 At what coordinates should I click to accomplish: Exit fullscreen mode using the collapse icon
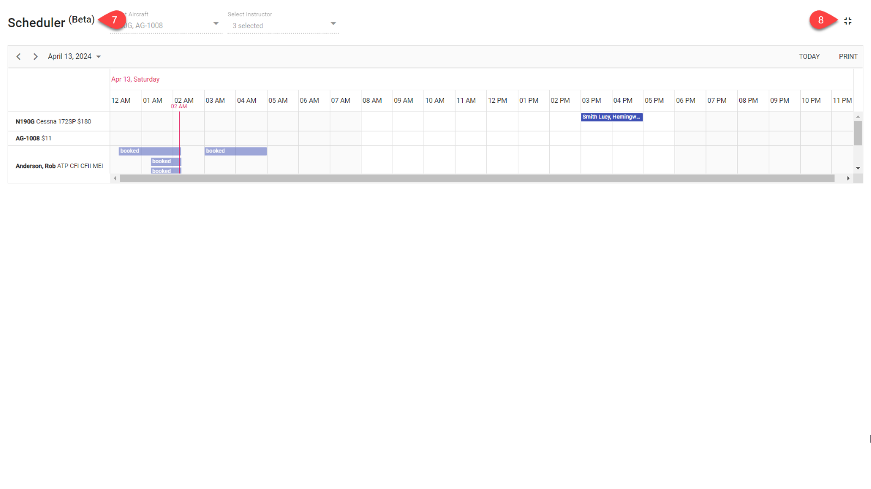pos(848,21)
